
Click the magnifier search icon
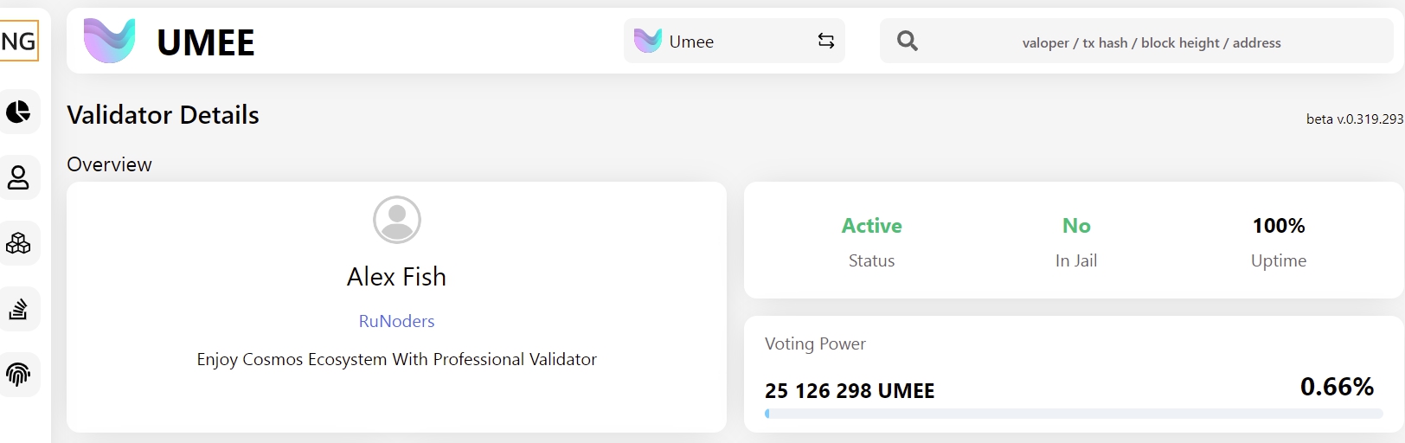tap(908, 41)
